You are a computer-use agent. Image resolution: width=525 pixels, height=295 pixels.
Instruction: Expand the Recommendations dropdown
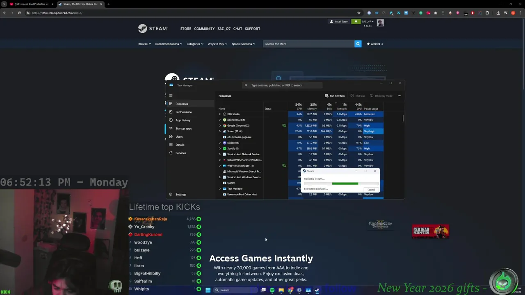click(x=169, y=44)
